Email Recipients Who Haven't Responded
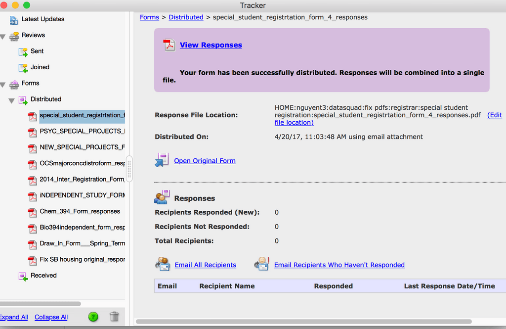This screenshot has width=506, height=329. click(x=339, y=265)
